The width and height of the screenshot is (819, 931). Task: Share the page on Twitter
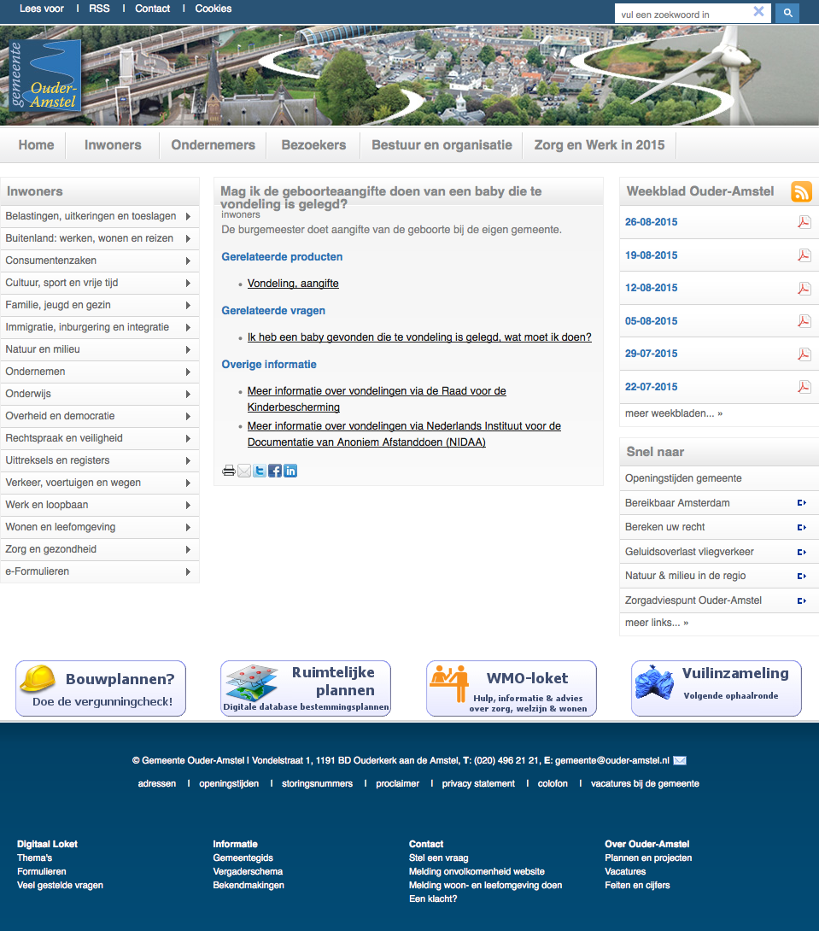click(x=260, y=471)
